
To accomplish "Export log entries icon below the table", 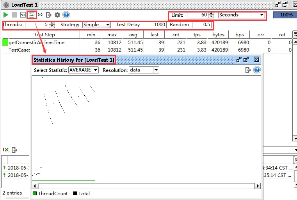I will pos(14,150).
